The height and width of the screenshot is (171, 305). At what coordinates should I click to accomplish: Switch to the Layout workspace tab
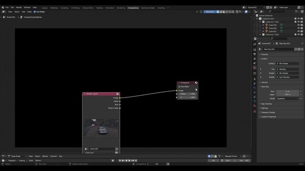click(44, 8)
